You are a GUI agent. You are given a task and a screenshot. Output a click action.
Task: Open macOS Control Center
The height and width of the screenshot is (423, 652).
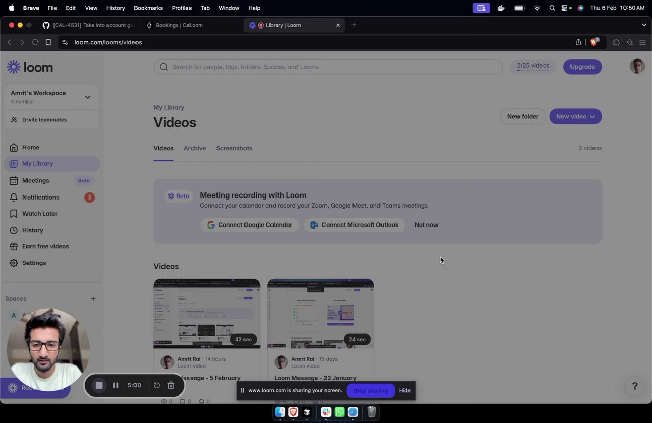pyautogui.click(x=565, y=8)
